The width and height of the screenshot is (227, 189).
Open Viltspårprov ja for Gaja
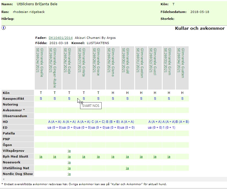coord(69,151)
